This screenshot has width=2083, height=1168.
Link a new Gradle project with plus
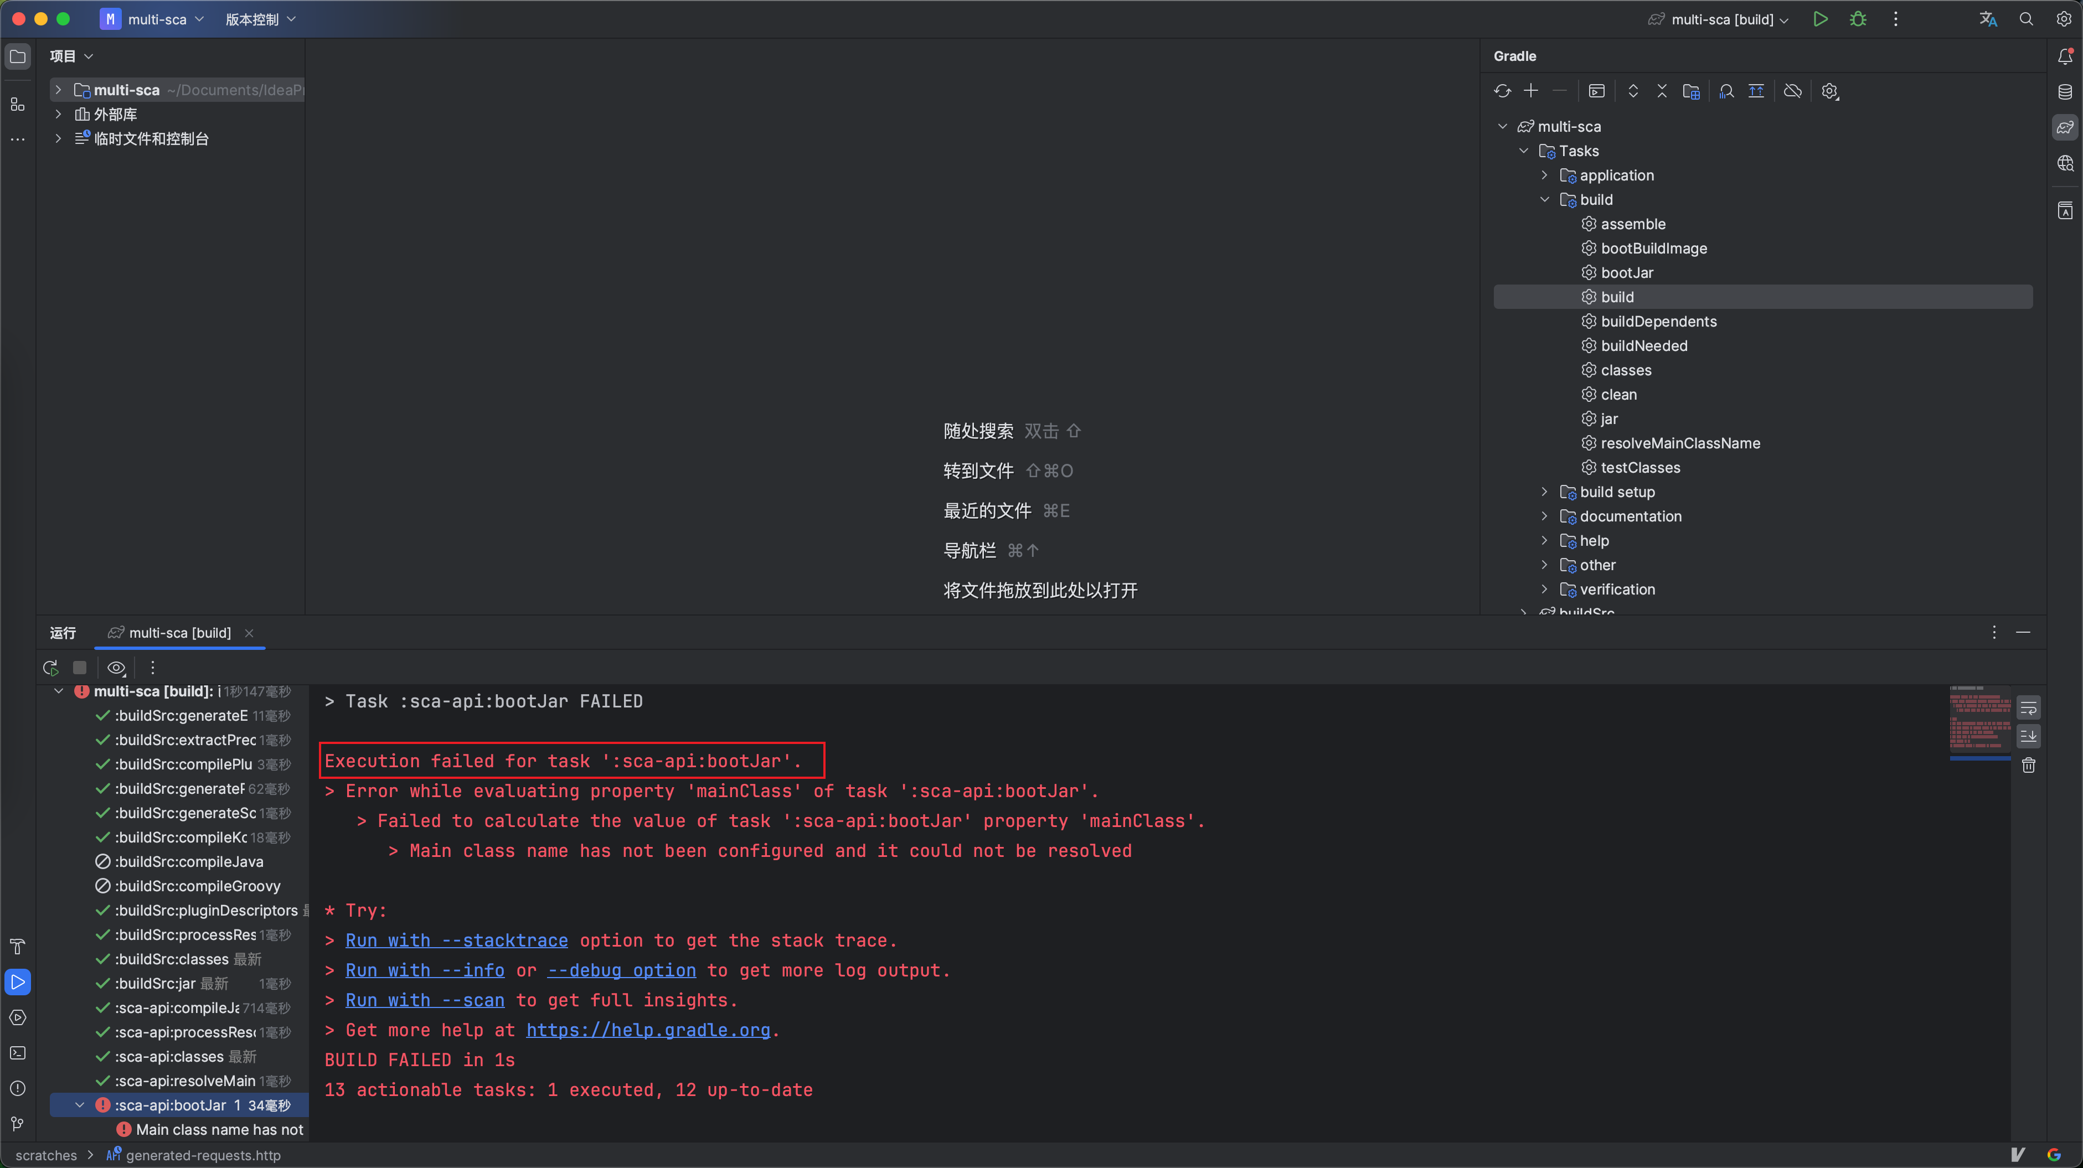pyautogui.click(x=1531, y=91)
